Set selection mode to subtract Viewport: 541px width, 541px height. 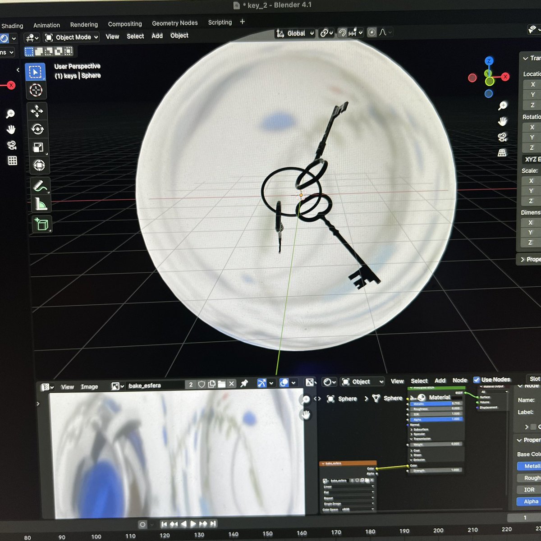pos(49,51)
